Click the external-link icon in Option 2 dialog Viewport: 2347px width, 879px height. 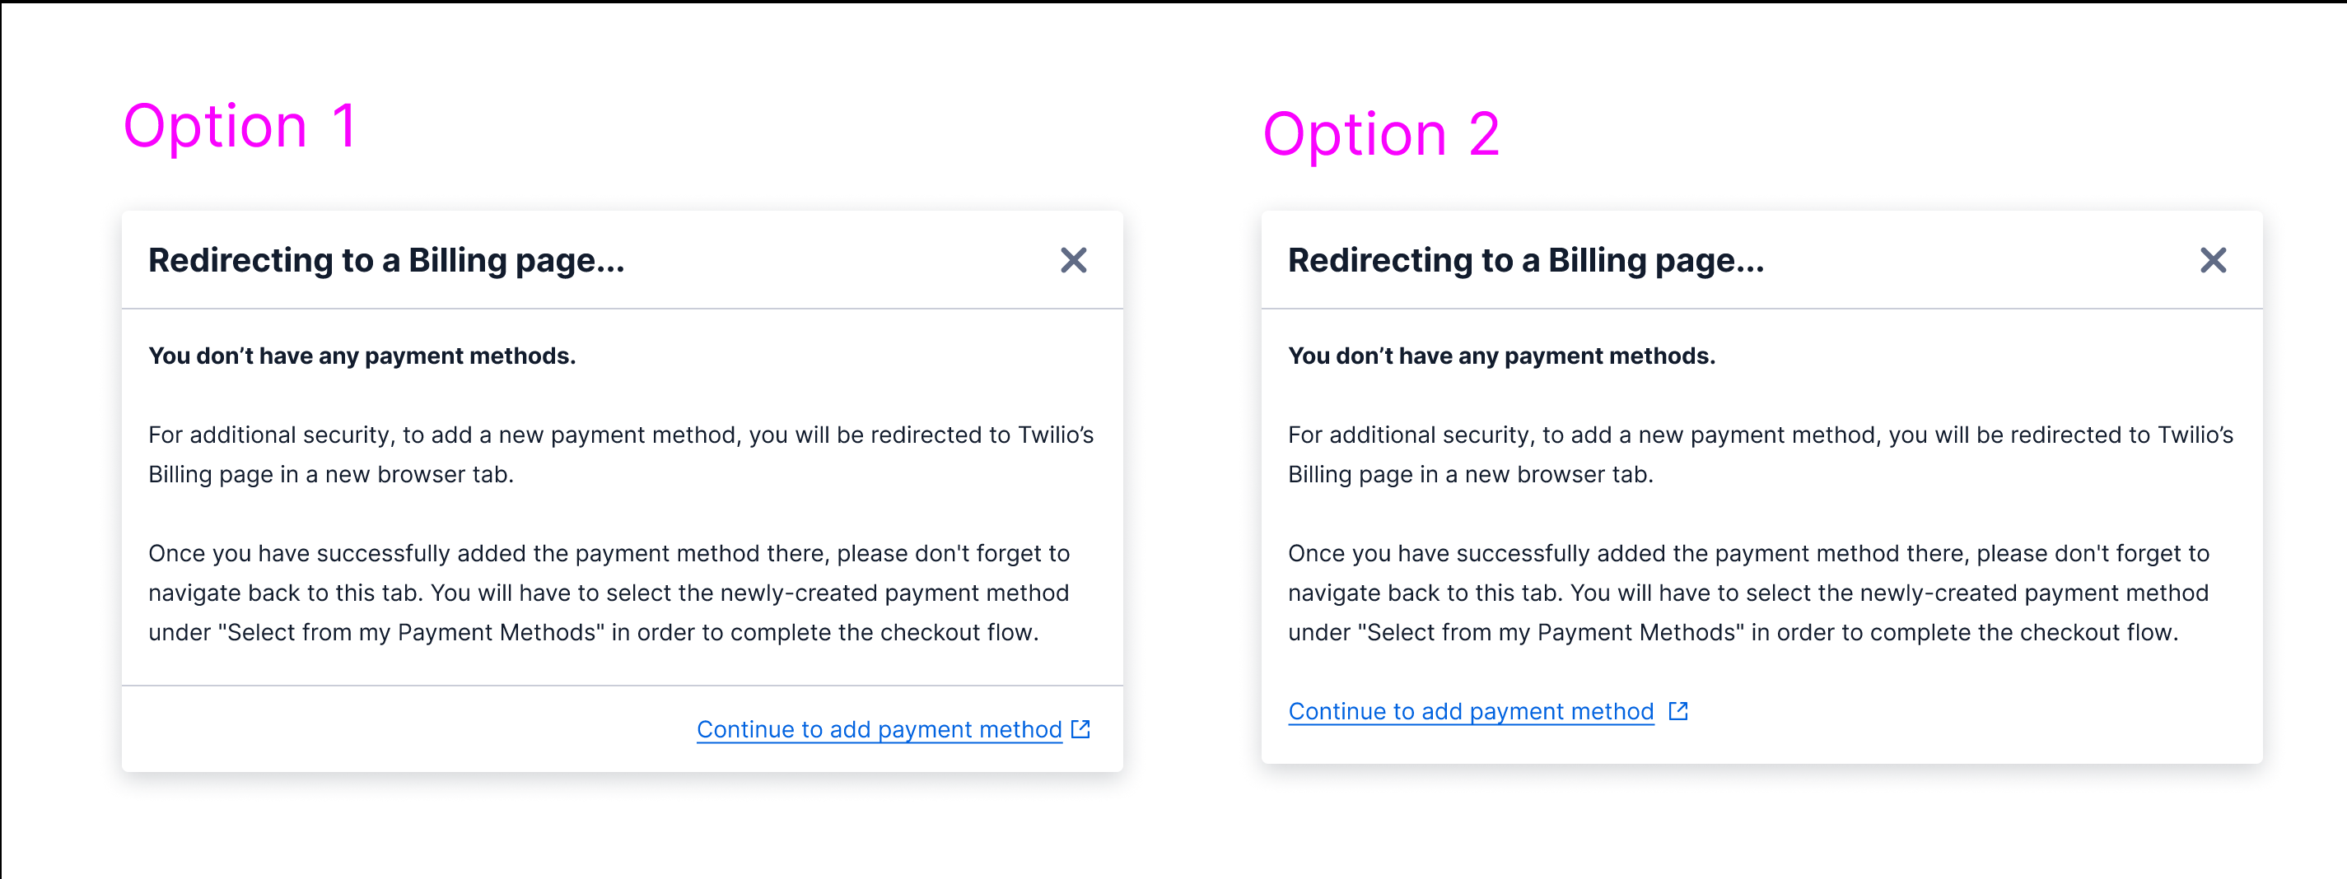tap(1678, 710)
